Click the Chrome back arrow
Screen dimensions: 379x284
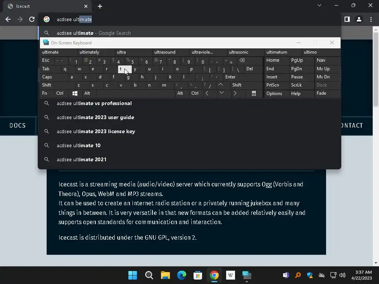8,19
